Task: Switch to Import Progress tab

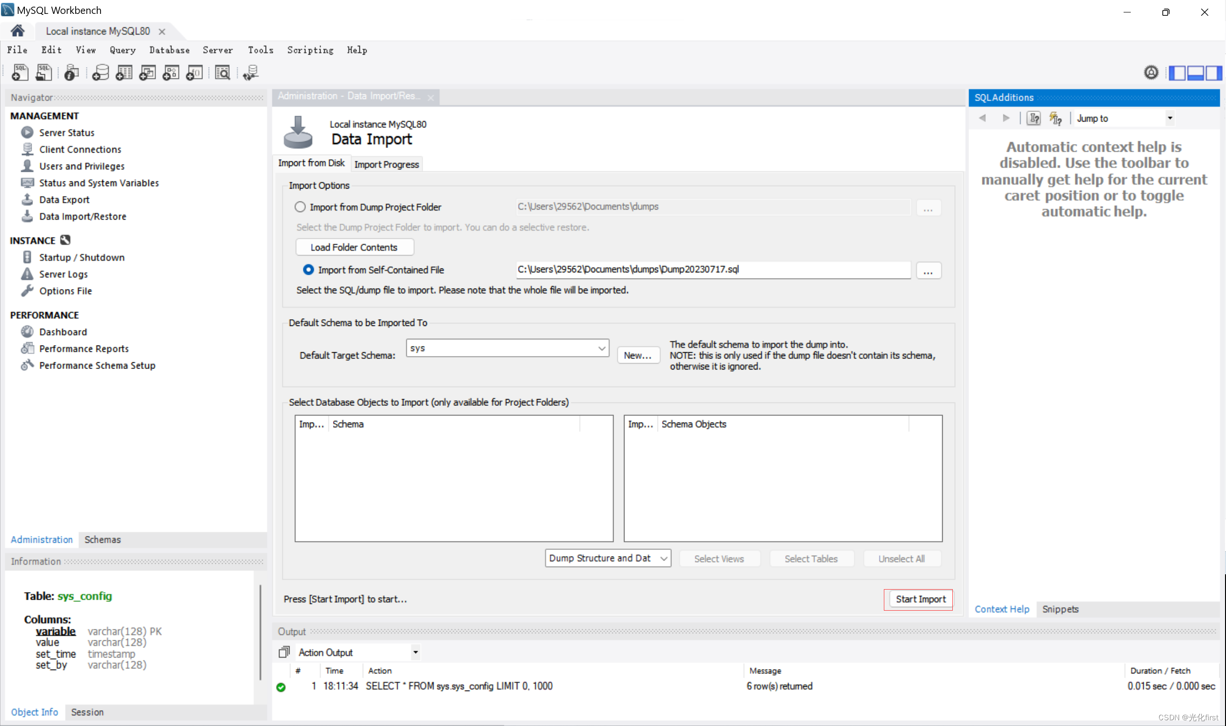Action: (x=386, y=164)
